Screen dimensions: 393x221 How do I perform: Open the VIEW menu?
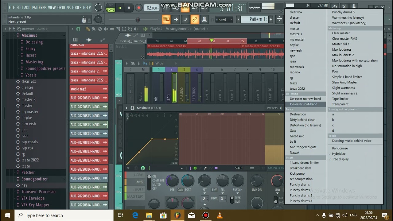click(52, 7)
